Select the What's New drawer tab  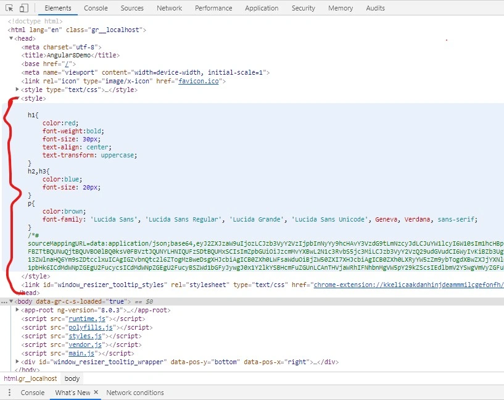coord(73,393)
